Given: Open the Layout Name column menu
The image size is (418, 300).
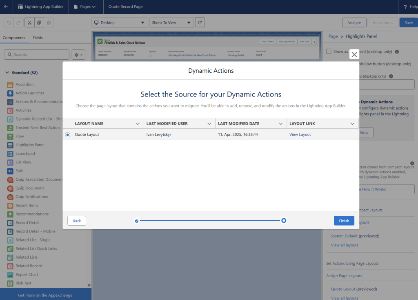Looking at the screenshot, I should (138, 123).
